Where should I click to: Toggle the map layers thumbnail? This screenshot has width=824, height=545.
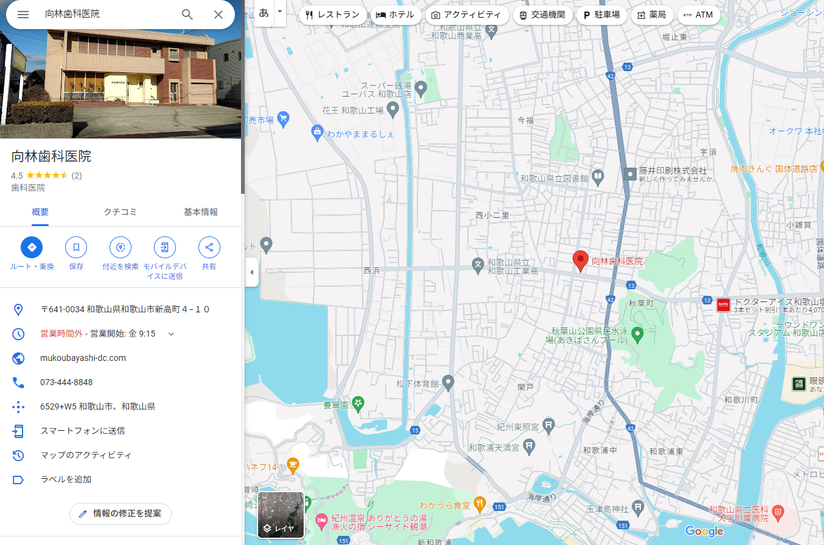(x=281, y=515)
